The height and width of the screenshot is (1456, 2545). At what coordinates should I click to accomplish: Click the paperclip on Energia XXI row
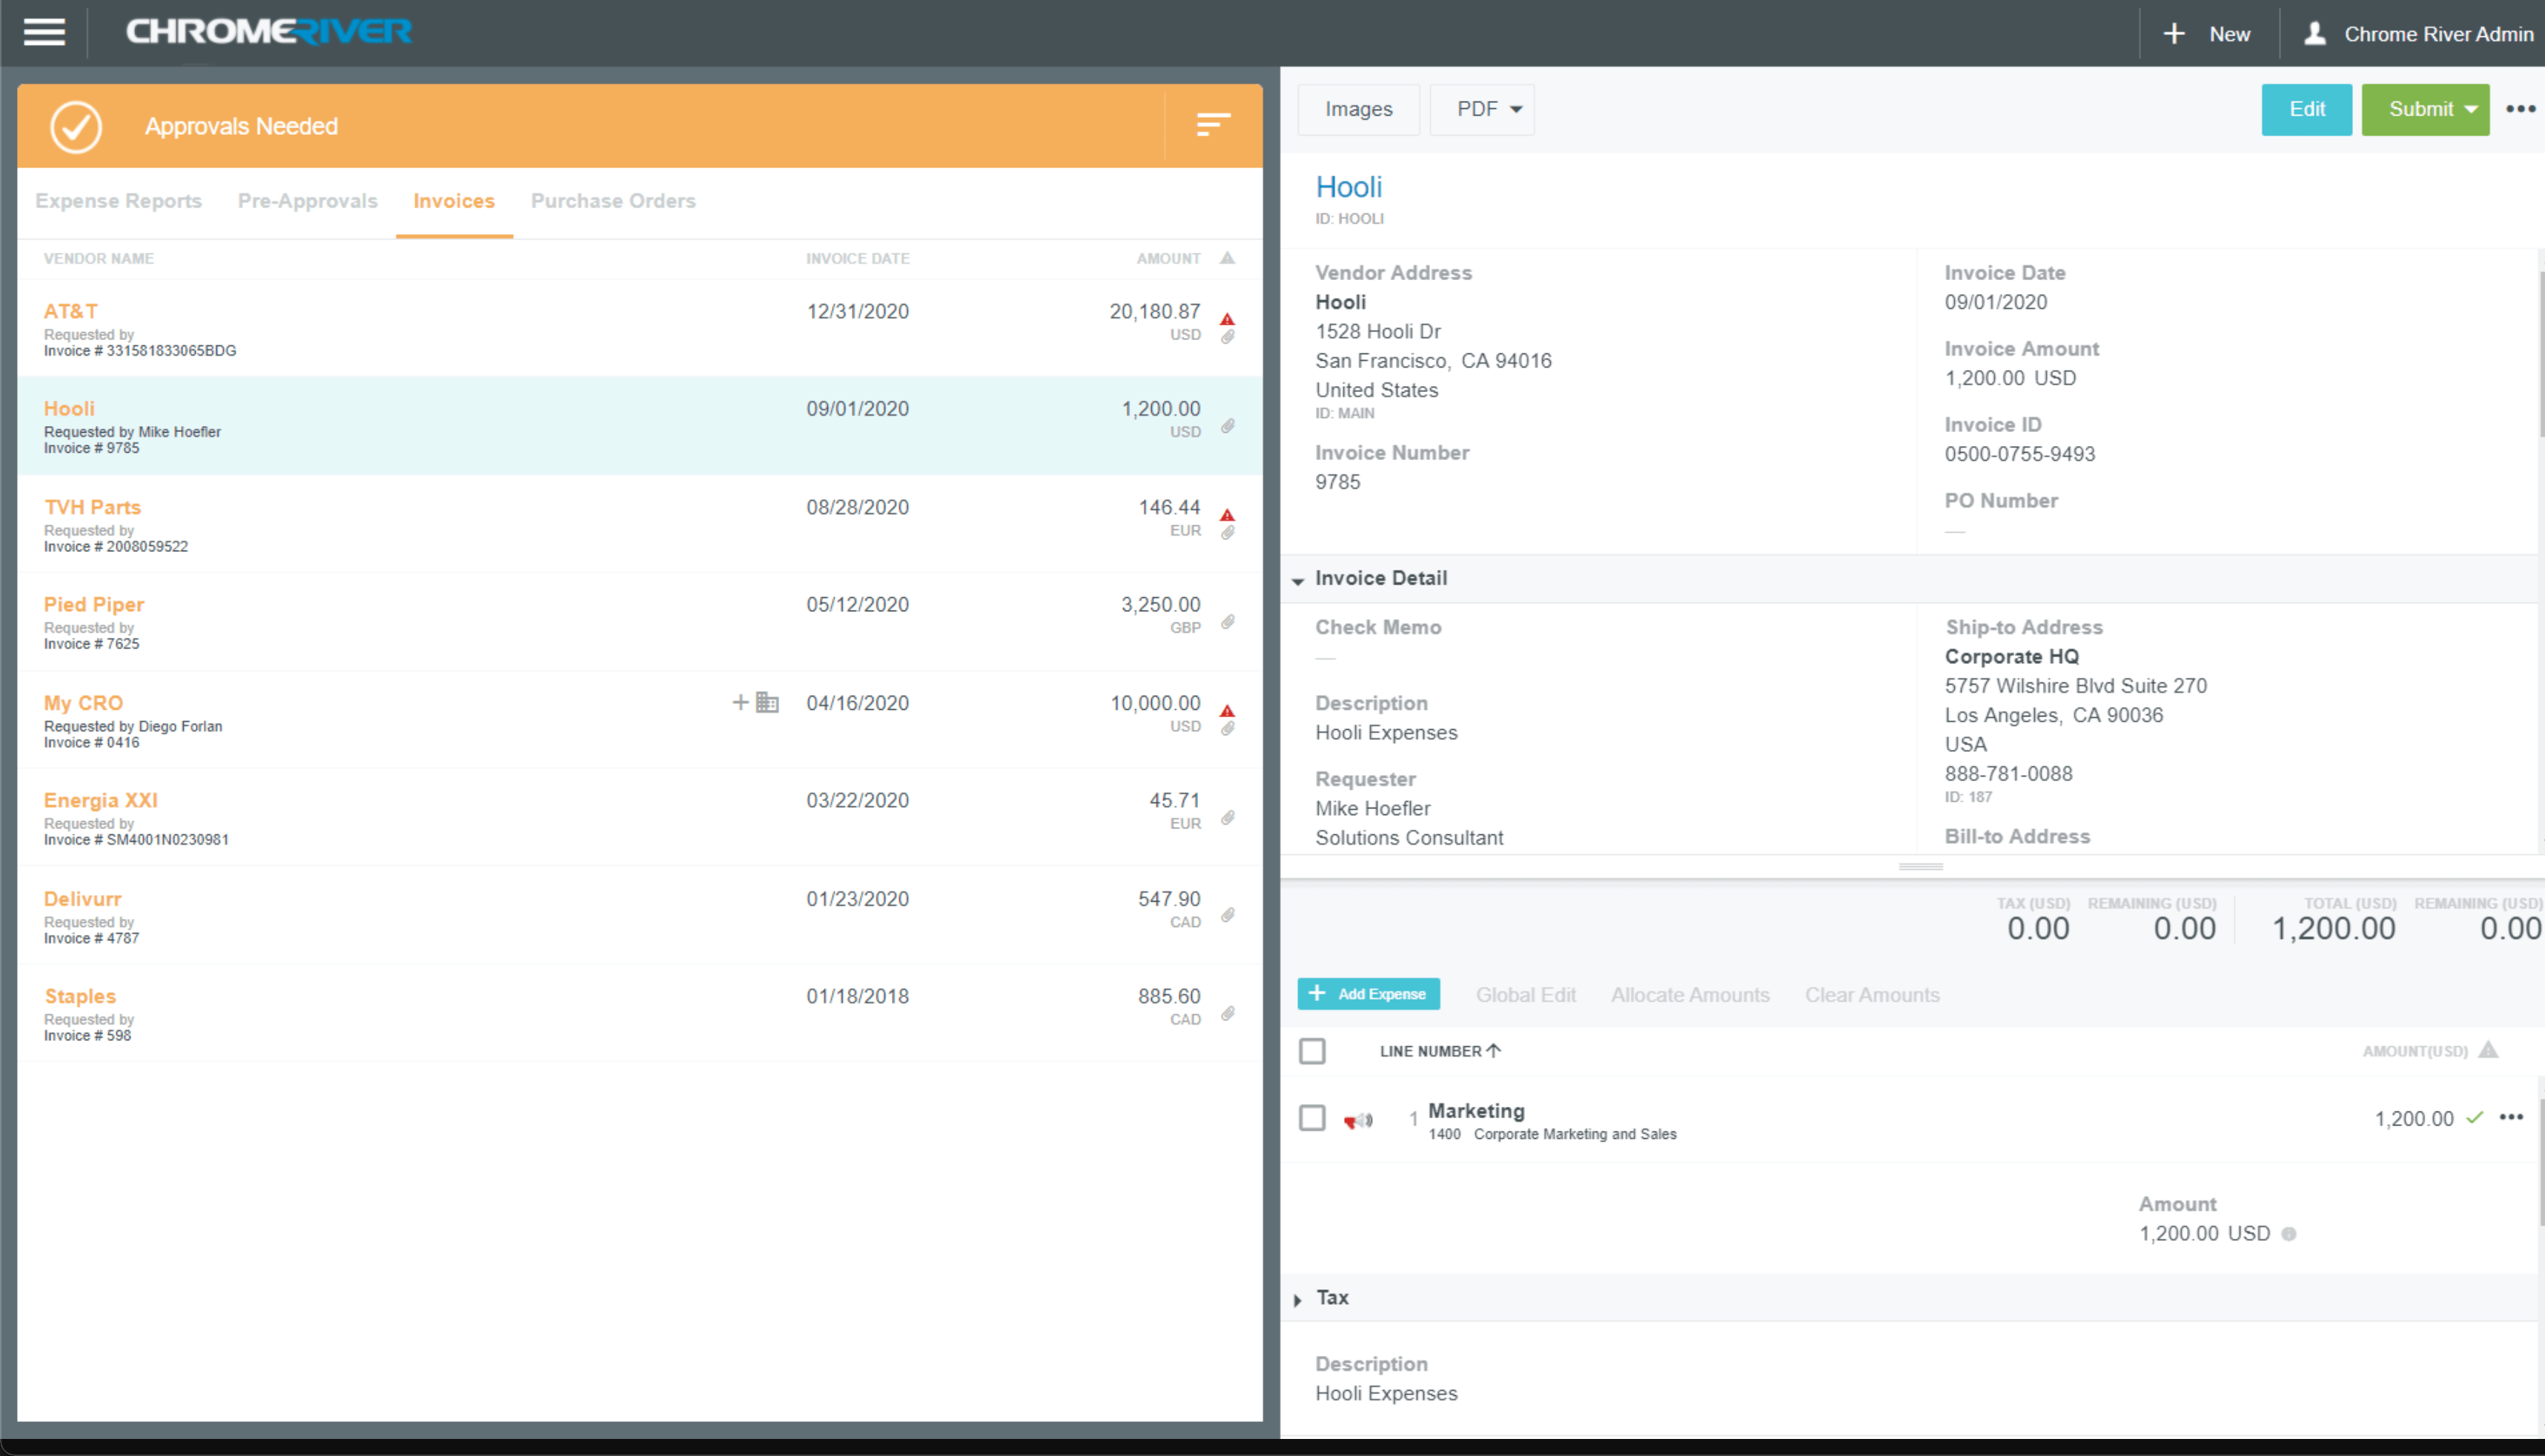pyautogui.click(x=1228, y=818)
